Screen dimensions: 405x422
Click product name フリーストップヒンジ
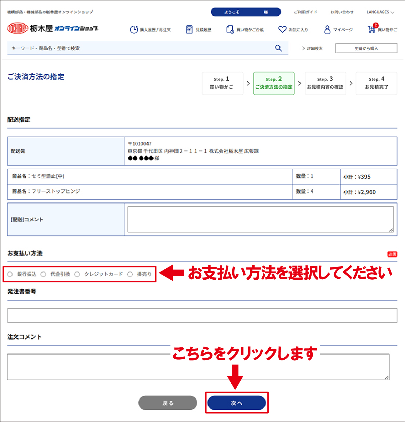[x=56, y=191]
